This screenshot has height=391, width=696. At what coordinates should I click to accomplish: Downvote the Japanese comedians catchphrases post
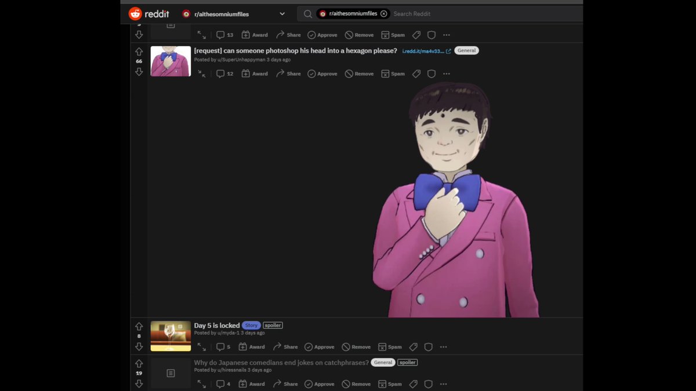139,383
